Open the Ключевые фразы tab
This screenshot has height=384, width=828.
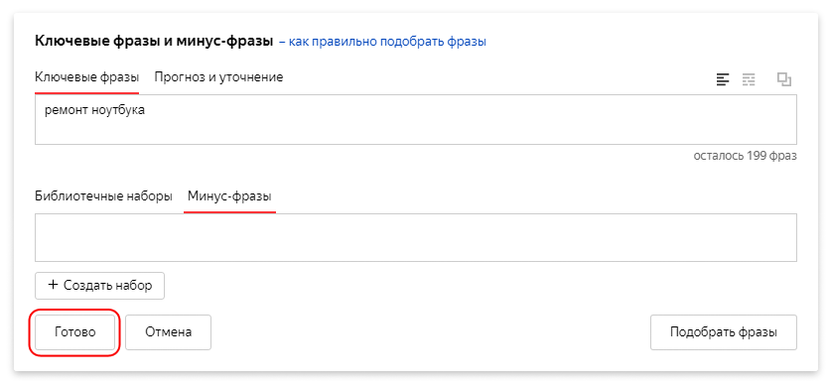[86, 77]
